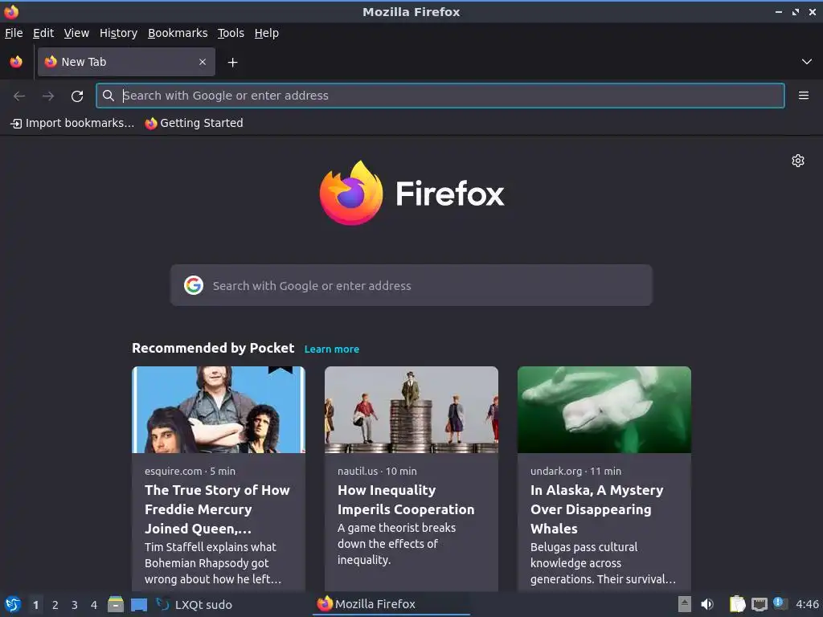The image size is (823, 617).
Task: Open the clipboard manager tray icon
Action: coord(737,604)
